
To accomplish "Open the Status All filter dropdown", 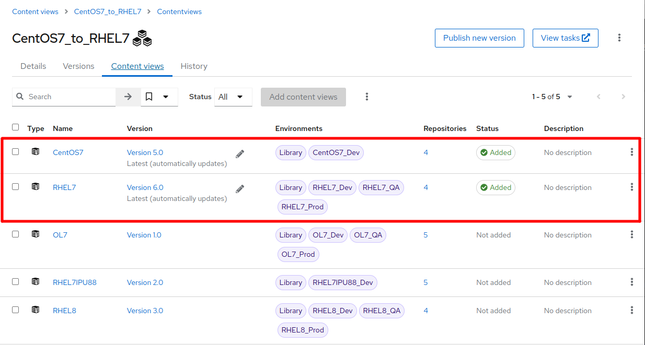I will click(x=233, y=97).
